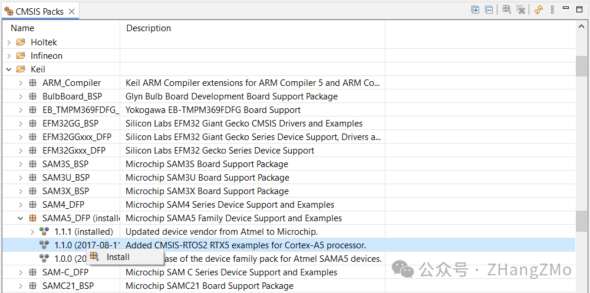Click the SAM4_DFP pack icon

[x=33, y=205]
